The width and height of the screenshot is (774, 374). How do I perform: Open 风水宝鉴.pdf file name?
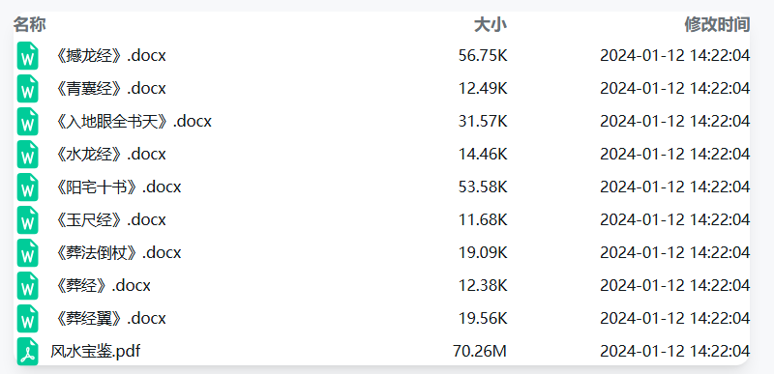[x=95, y=352]
